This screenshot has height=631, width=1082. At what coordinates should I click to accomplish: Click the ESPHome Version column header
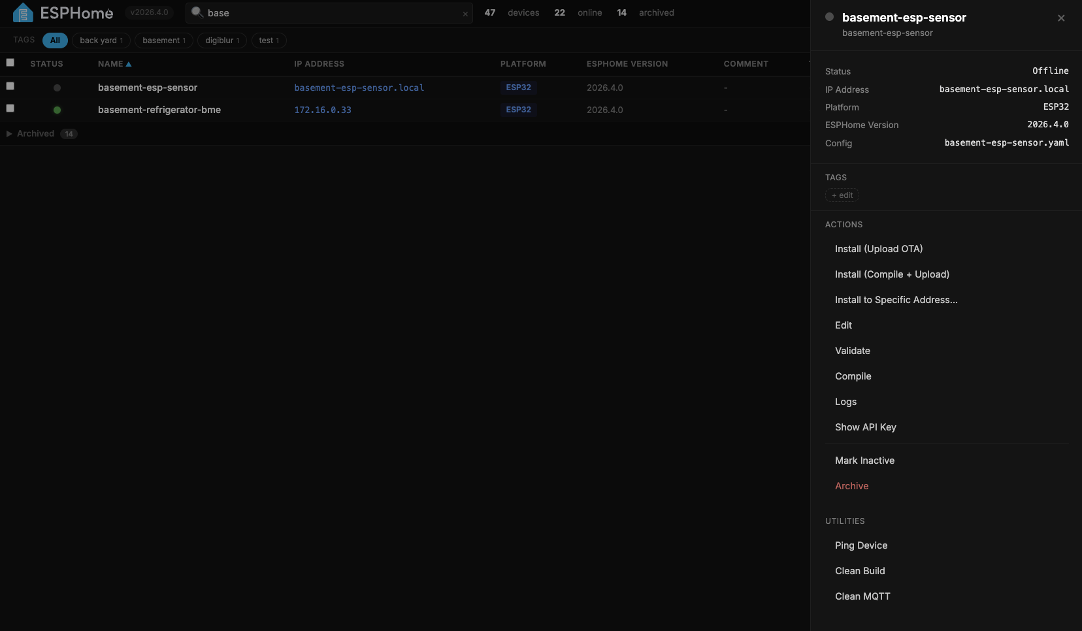pos(627,64)
